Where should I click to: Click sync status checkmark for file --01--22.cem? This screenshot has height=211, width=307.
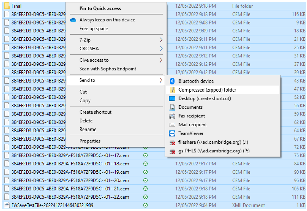point(145,197)
